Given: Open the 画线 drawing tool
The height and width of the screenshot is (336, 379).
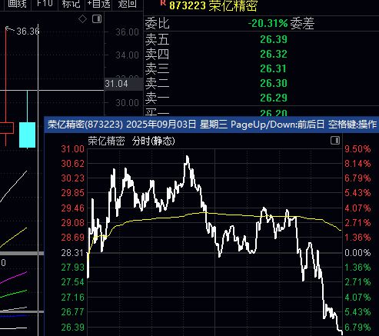Looking at the screenshot, I should coord(17,4).
